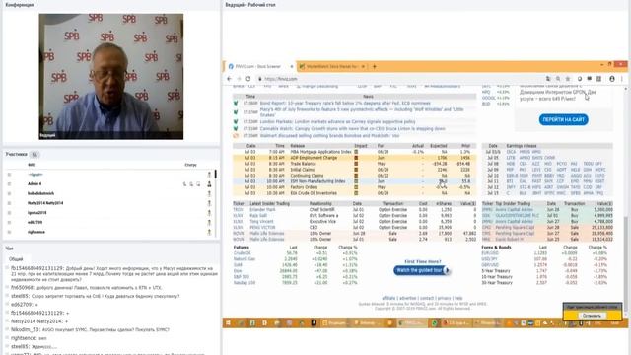Open the Walmart discussed selling brands news
The image size is (631, 355).
coord(329,136)
